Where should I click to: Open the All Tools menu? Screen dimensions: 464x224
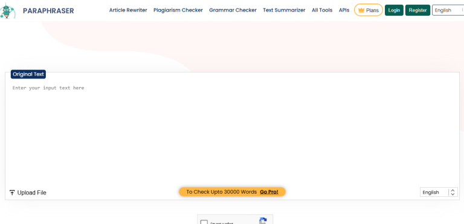point(322,10)
